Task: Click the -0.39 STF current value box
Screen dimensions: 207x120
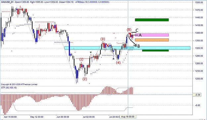Action: click(x=197, y=95)
